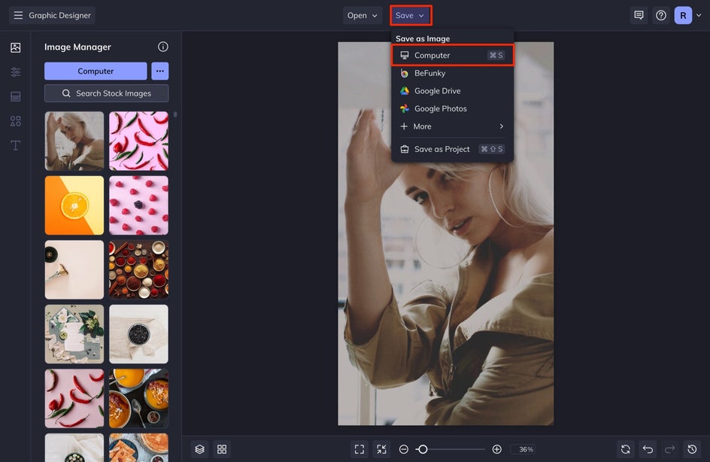
Task: Open the feedback messages icon
Action: (639, 15)
